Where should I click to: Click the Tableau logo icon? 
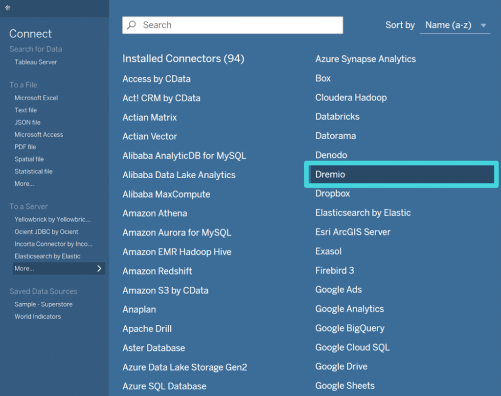pos(8,8)
